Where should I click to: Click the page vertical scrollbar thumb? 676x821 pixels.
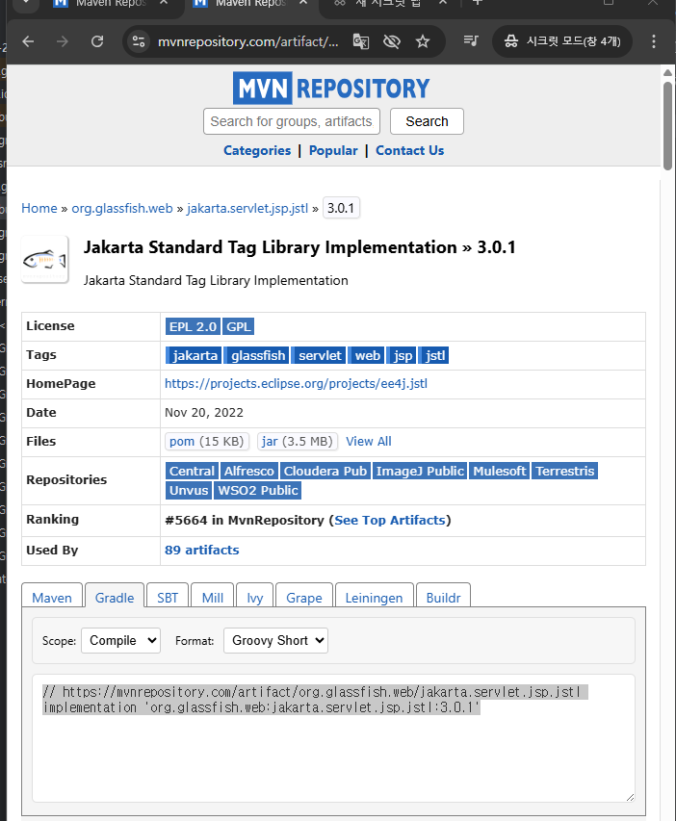pyautogui.click(x=667, y=126)
